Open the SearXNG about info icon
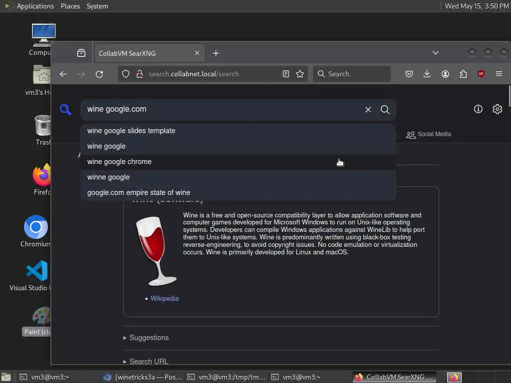Viewport: 511px width, 383px height. coord(478,109)
